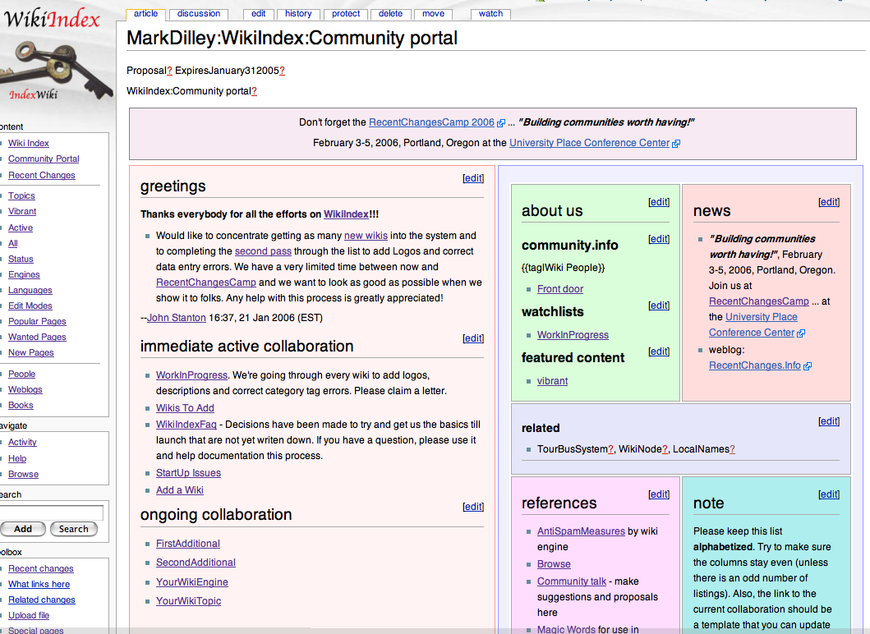The width and height of the screenshot is (870, 634).
Task: Open the AntiSpamMeasures reference link
Action: [x=581, y=531]
